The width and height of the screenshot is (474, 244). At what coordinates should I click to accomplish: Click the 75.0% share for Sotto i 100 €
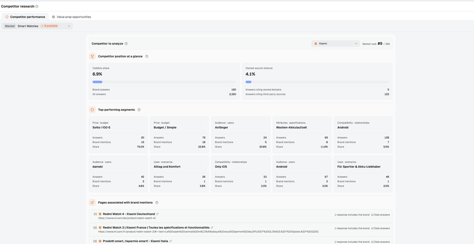140,147
